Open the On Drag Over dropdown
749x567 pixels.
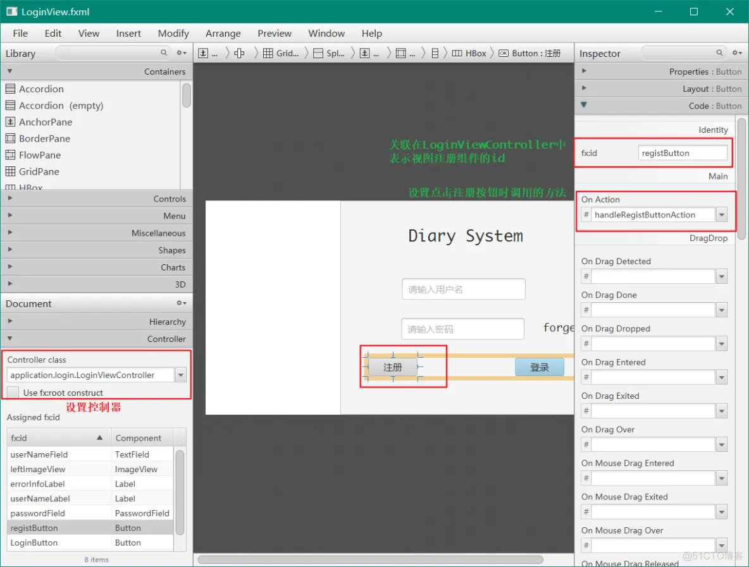pos(721,445)
